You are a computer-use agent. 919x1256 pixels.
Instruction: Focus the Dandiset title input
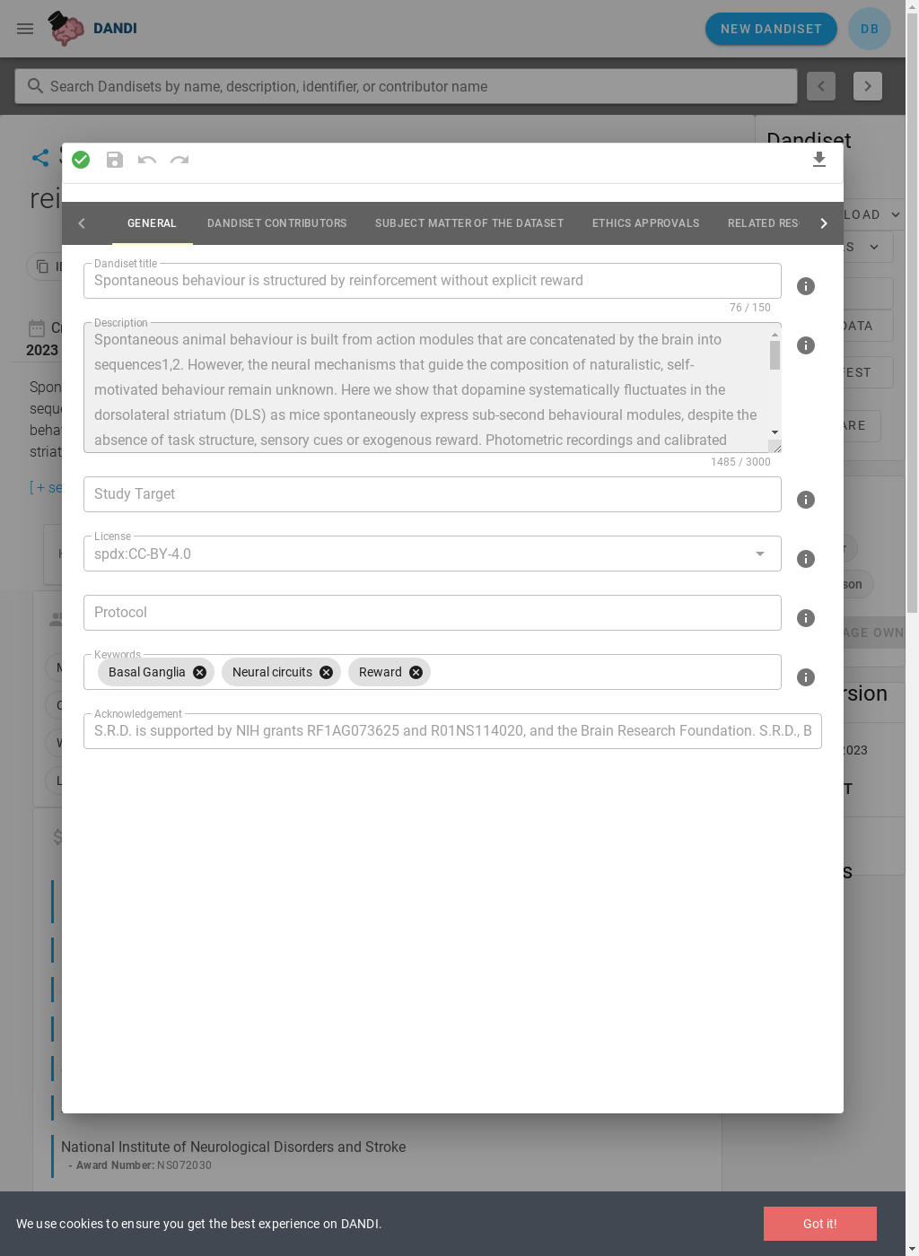(x=433, y=281)
